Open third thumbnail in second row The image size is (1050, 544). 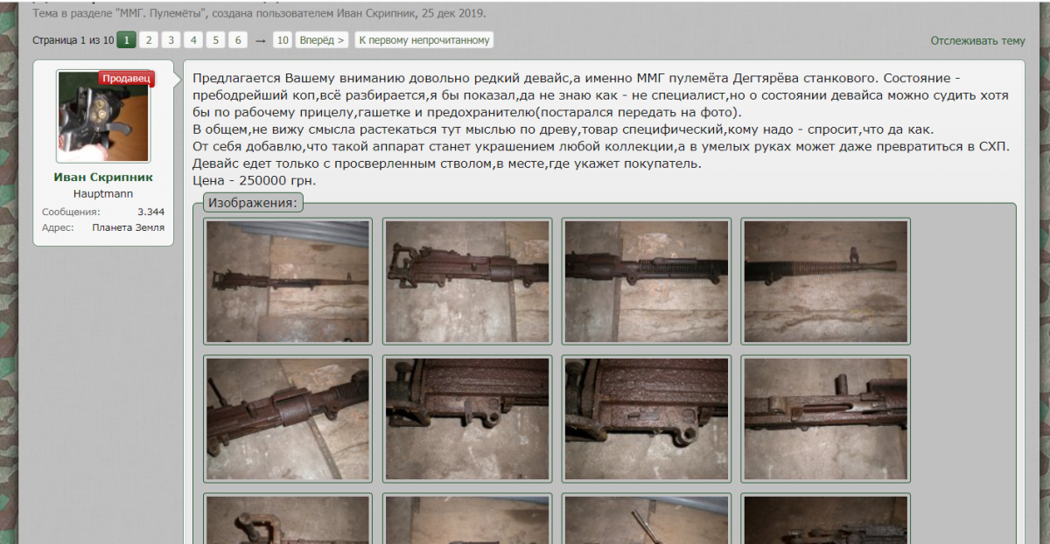[x=647, y=418]
